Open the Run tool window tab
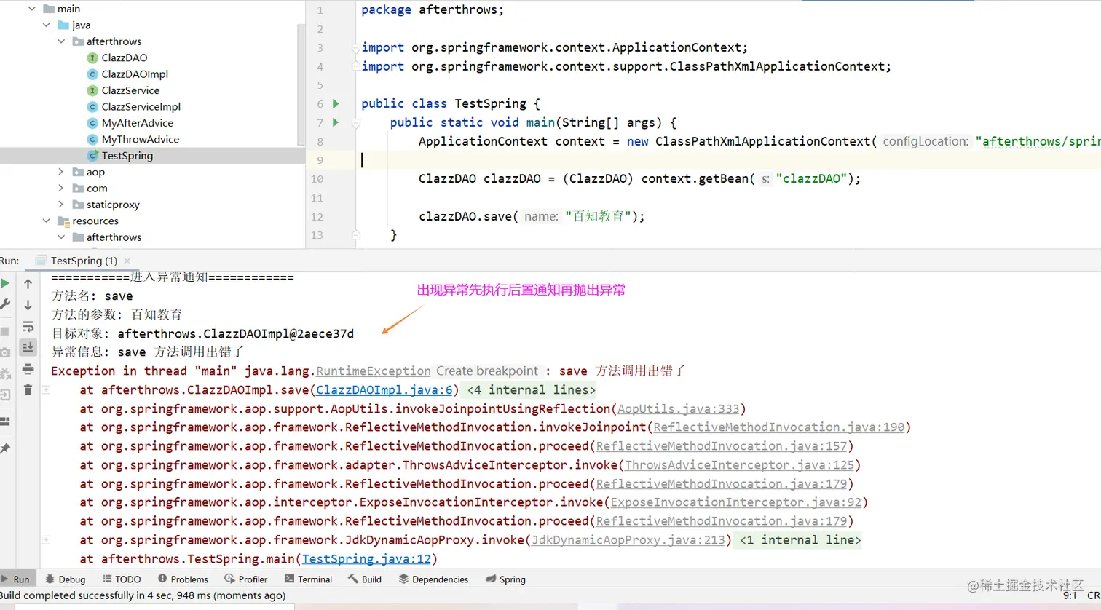 click(16, 579)
